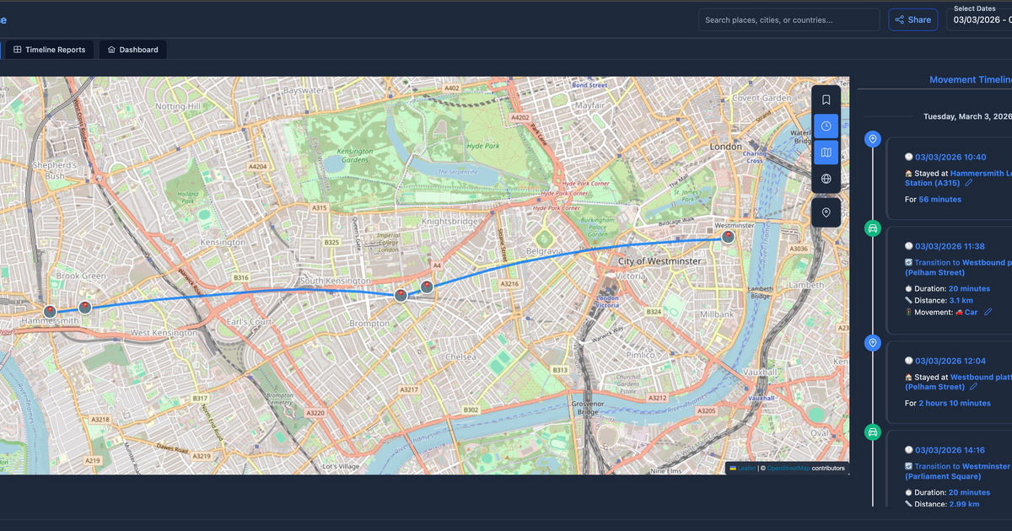Click the Movement Timeline heading
This screenshot has height=531, width=1012.
(x=971, y=80)
